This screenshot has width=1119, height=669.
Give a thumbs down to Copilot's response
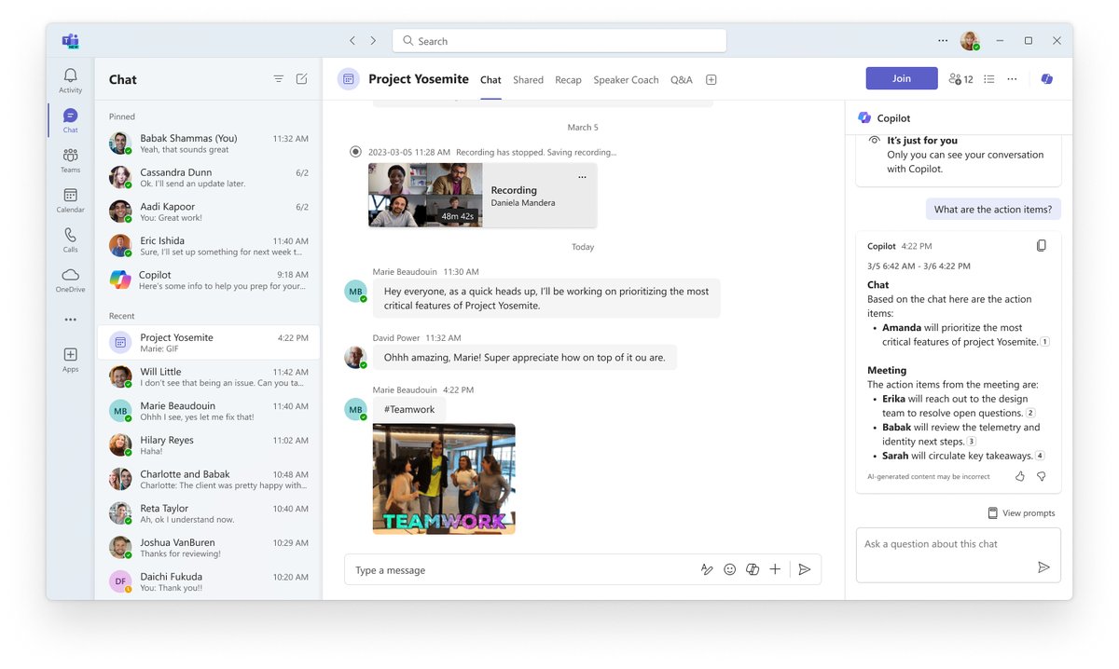(1042, 475)
